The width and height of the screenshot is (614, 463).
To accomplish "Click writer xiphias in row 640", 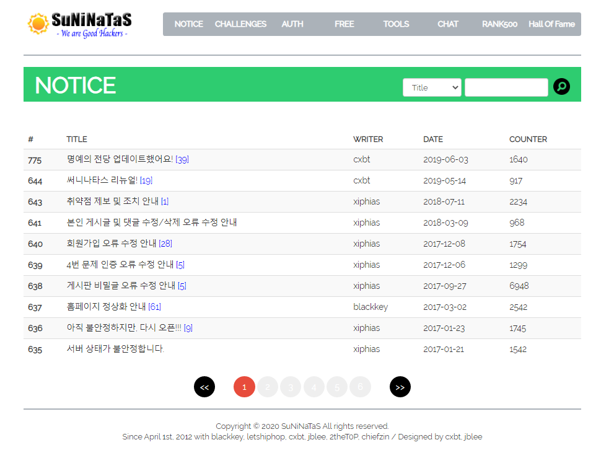I will pos(366,244).
